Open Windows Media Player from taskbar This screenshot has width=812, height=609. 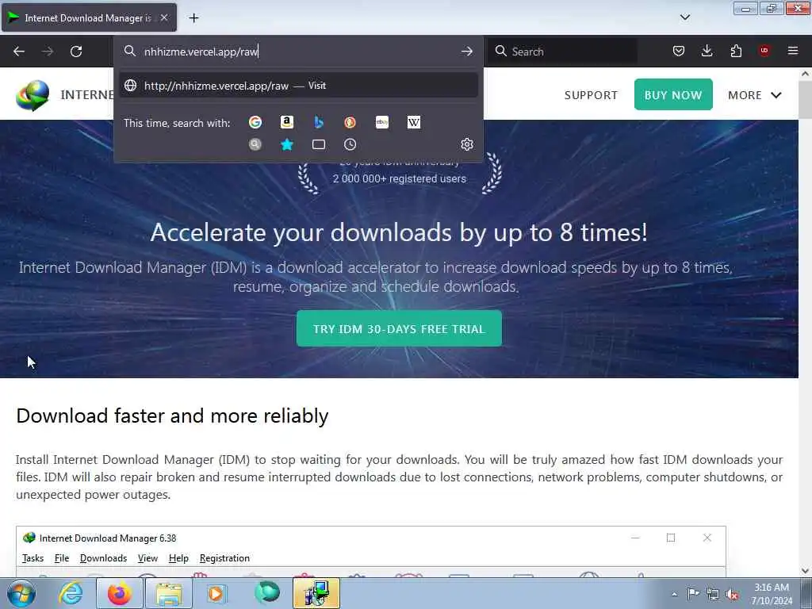click(217, 593)
